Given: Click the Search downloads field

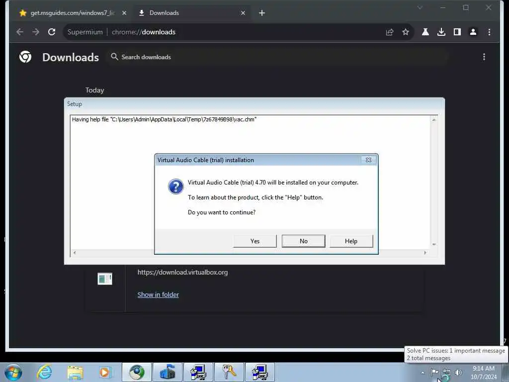Looking at the screenshot, I should click(277, 57).
